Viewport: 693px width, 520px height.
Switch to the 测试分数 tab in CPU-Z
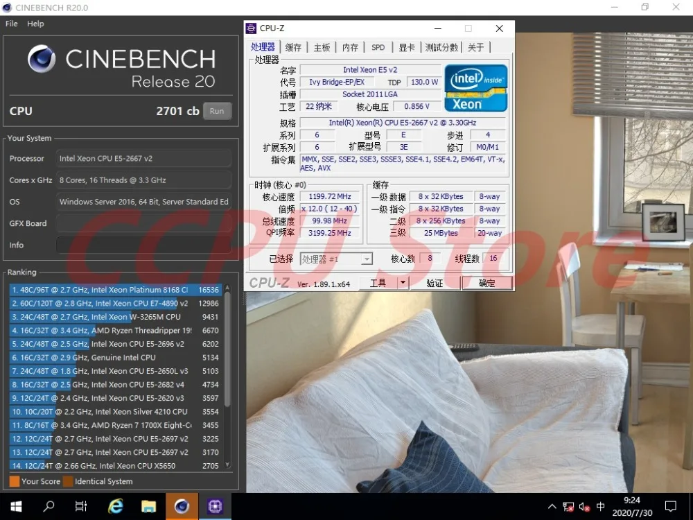(441, 47)
